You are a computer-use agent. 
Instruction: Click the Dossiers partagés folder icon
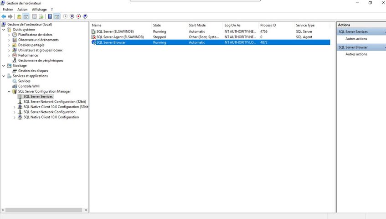(x=15, y=45)
